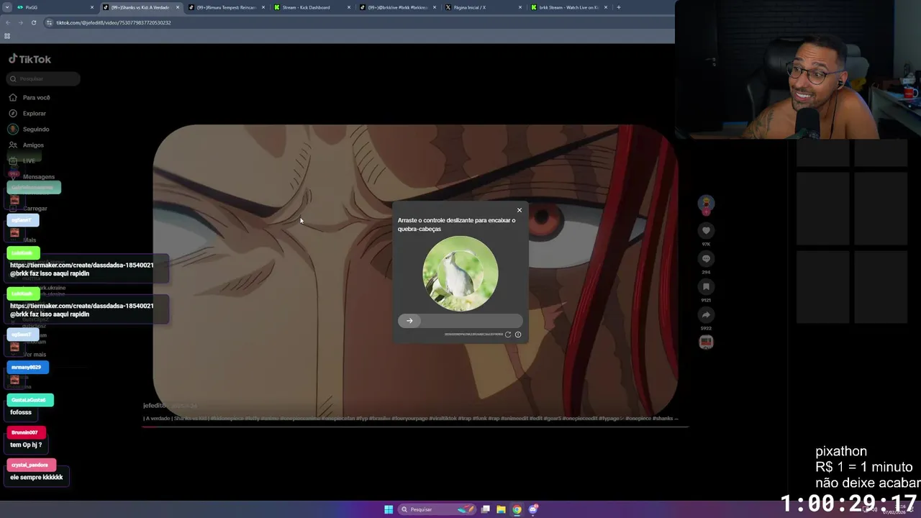The width and height of the screenshot is (921, 518).
Task: Click username Brunnin007 in chat overlay
Action: pyautogui.click(x=24, y=432)
